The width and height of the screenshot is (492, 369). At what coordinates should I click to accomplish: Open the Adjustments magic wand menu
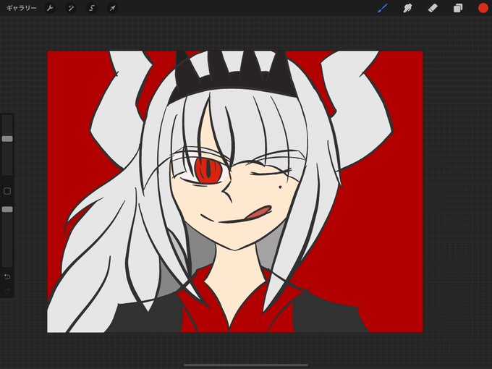(x=71, y=8)
